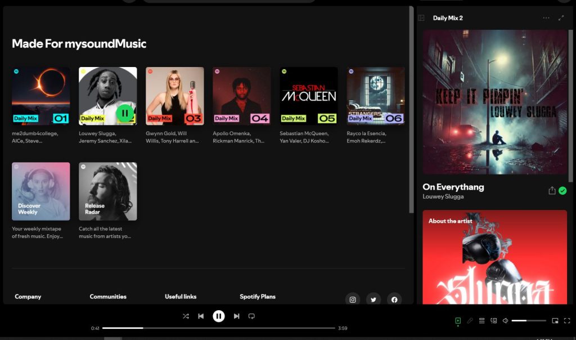
Task: Open the lyrics microphone icon
Action: click(470, 320)
